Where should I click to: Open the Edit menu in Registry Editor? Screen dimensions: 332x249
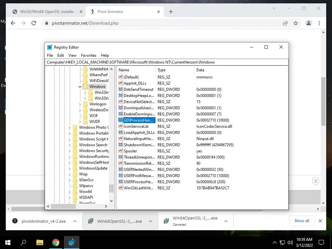pyautogui.click(x=61, y=55)
